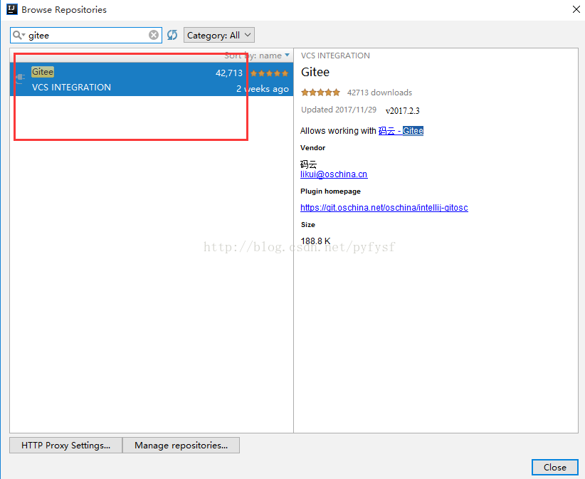Click Manage repositories button
This screenshot has width=585, height=479.
click(181, 445)
